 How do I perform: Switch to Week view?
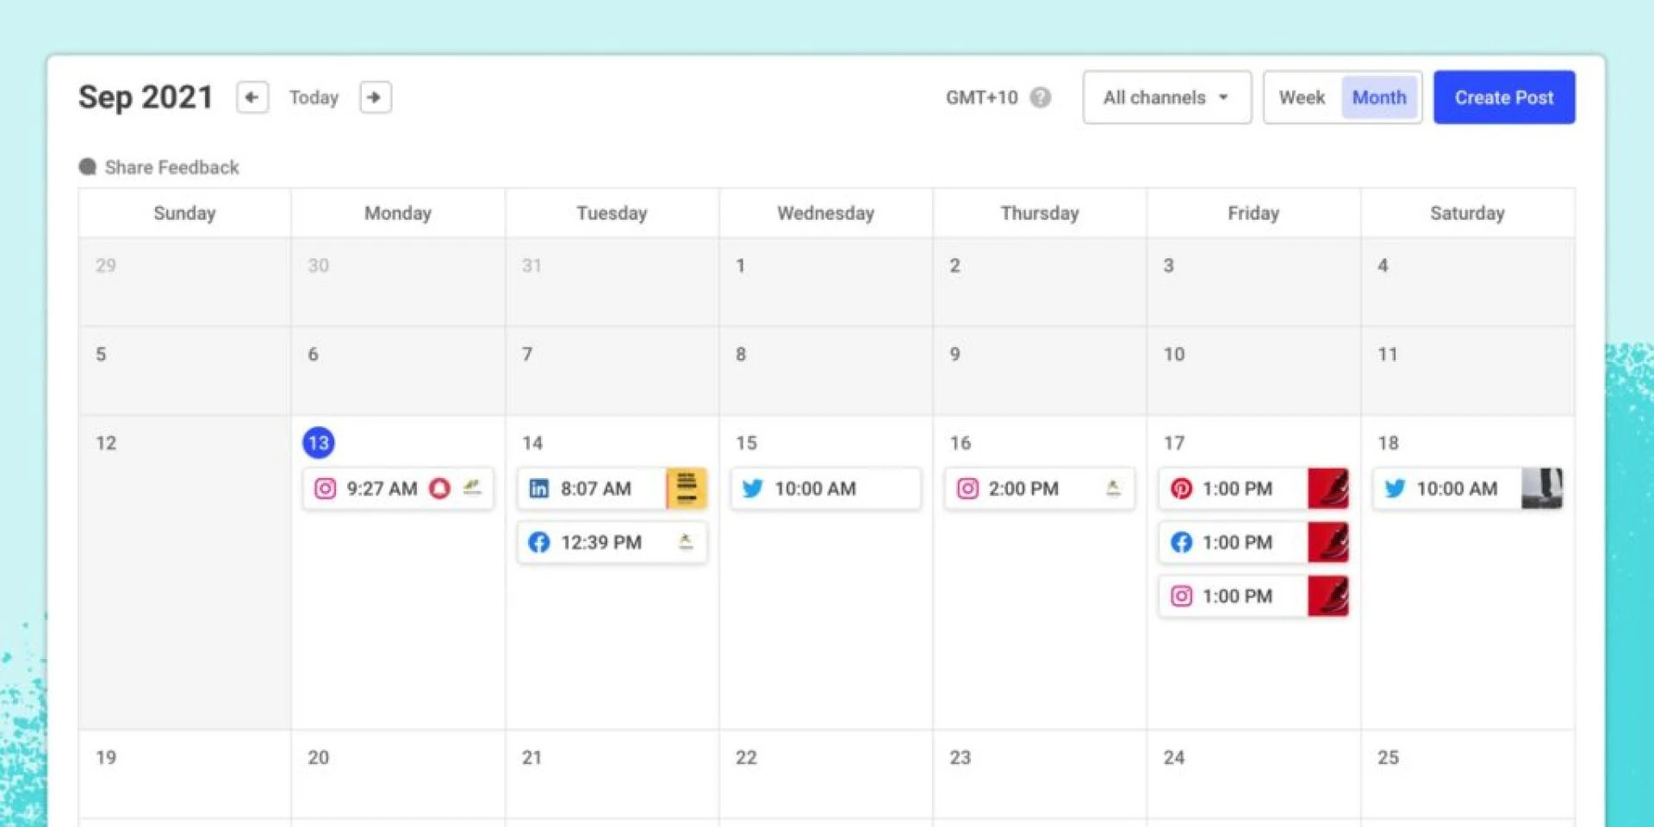point(1302,97)
